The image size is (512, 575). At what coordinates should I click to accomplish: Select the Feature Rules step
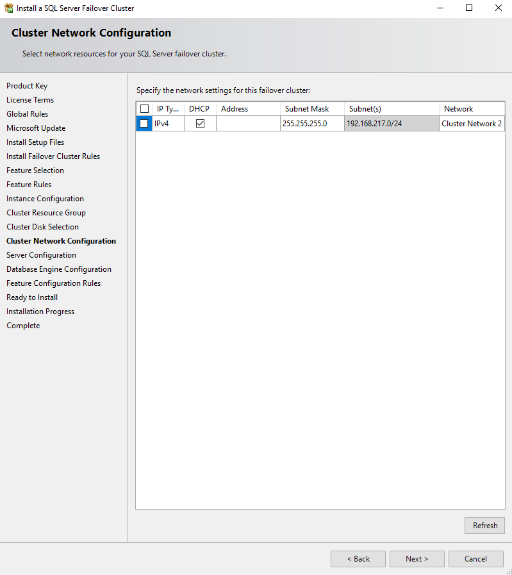click(29, 185)
